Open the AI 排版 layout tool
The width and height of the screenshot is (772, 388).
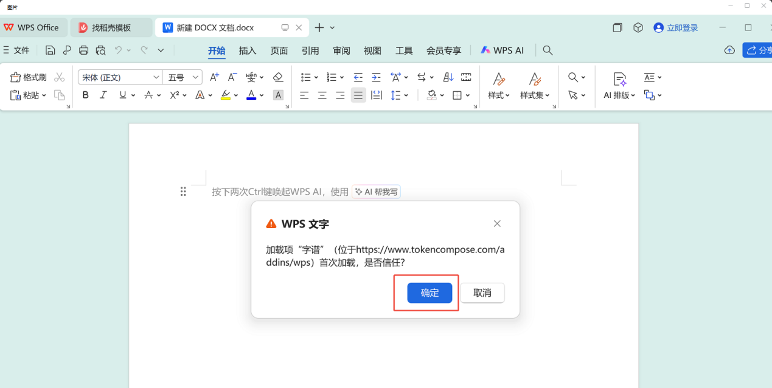click(x=619, y=86)
